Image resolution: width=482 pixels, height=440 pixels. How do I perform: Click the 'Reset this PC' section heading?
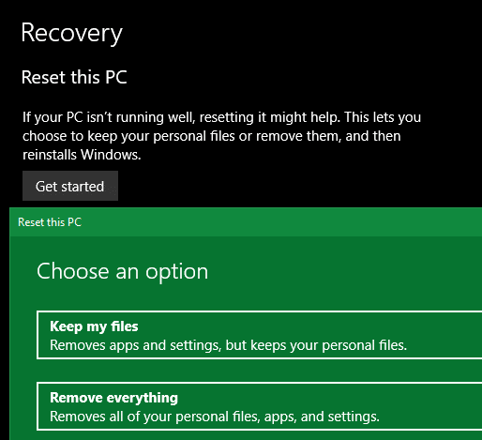click(x=74, y=77)
